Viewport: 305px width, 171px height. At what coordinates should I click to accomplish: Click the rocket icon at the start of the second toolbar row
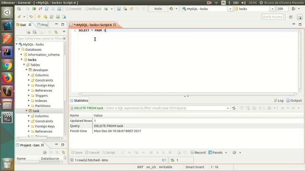click(19, 17)
